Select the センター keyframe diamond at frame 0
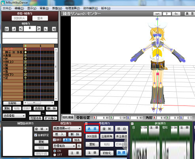 click(x=25, y=49)
